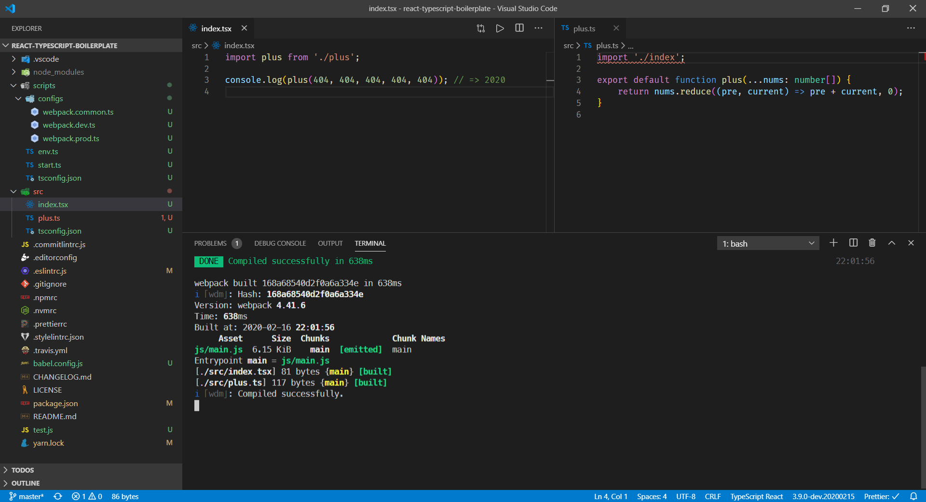Image resolution: width=926 pixels, height=502 pixels.
Task: Open changes compare icon in editor toolbar
Action: (x=481, y=28)
